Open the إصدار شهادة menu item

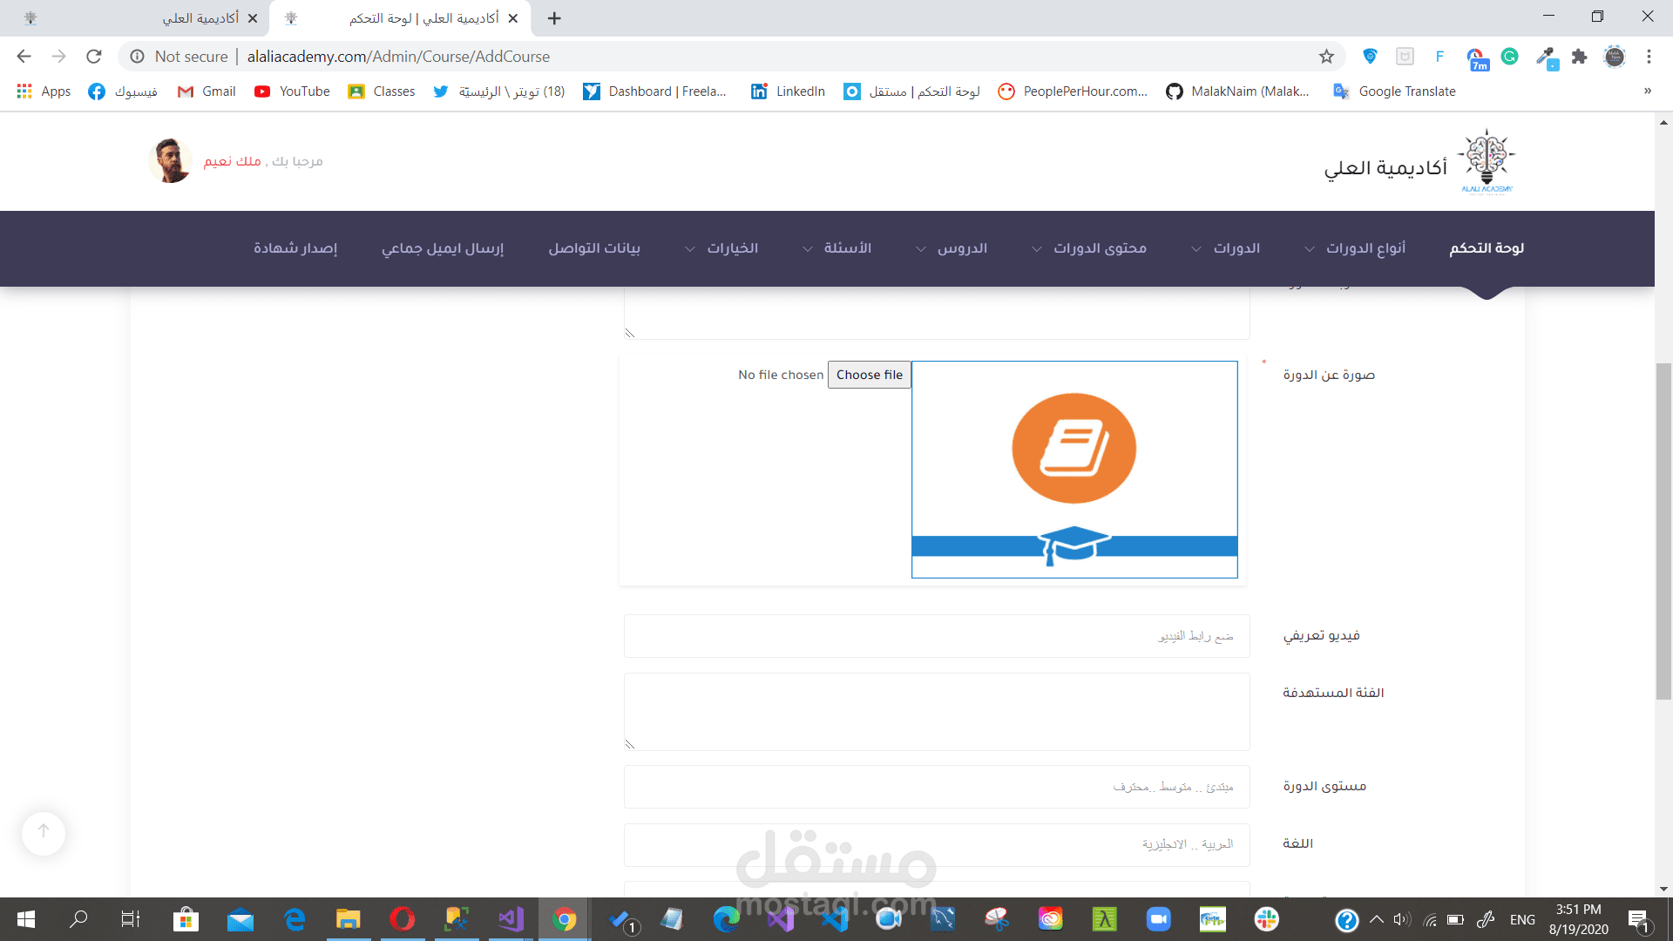pyautogui.click(x=295, y=248)
